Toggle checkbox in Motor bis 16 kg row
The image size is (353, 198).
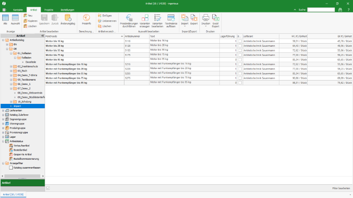pyautogui.click(x=240, y=41)
